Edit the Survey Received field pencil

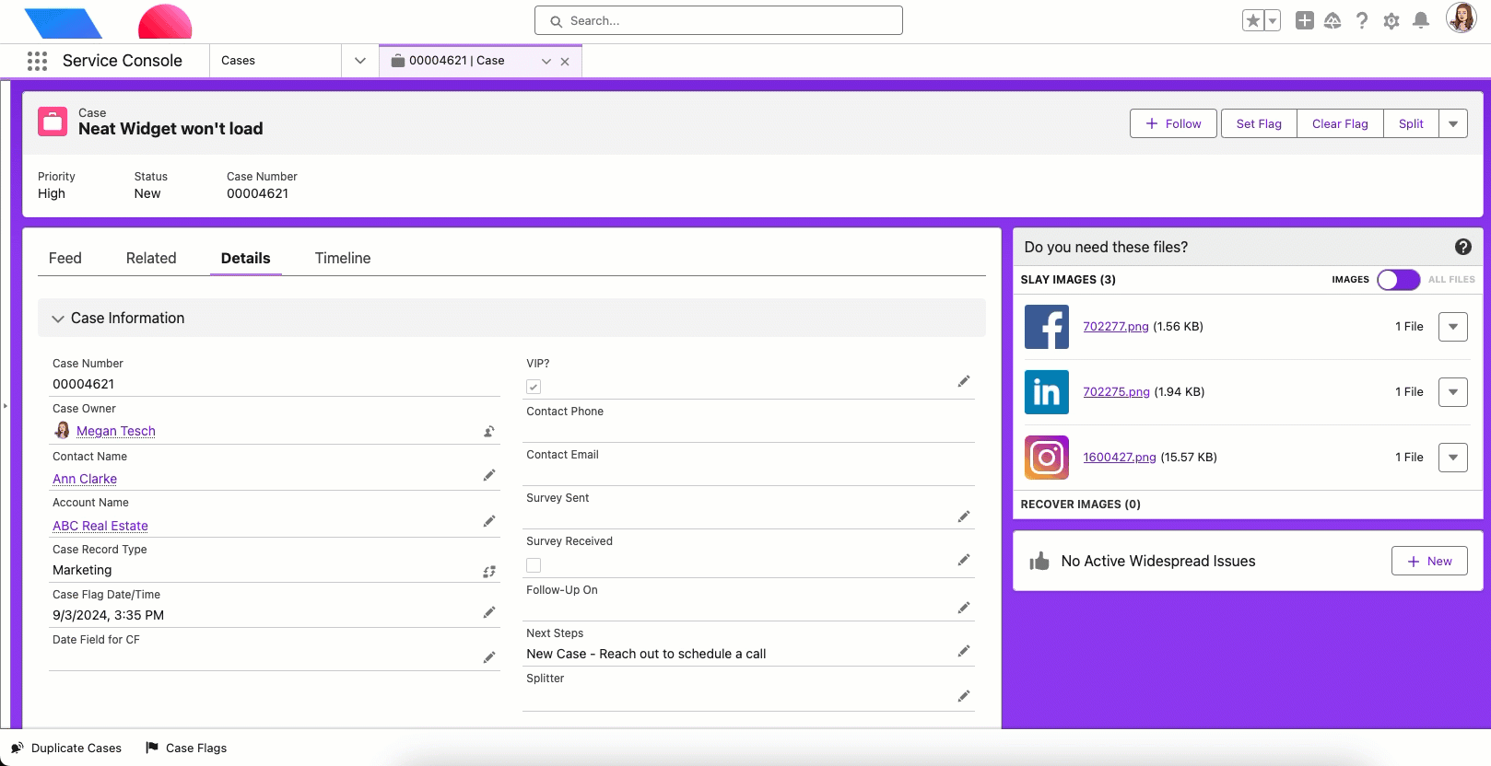964,560
